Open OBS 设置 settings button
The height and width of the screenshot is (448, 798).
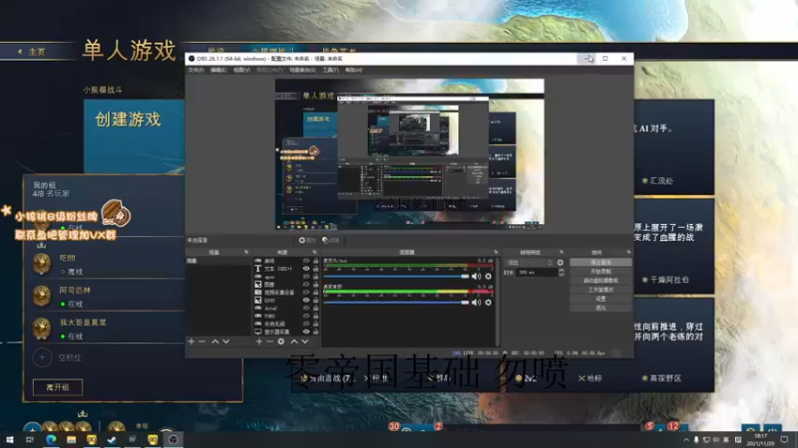coord(600,299)
